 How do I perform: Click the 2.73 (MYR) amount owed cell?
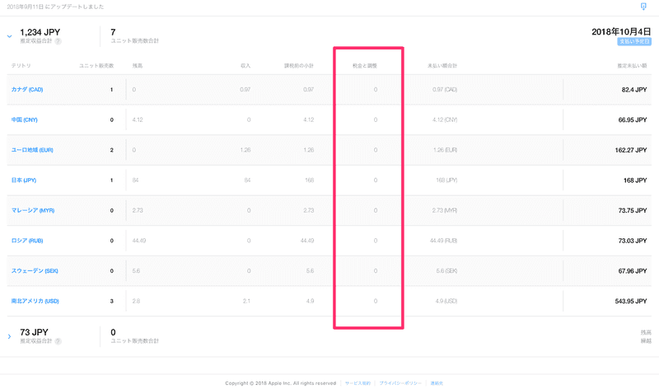pos(445,211)
